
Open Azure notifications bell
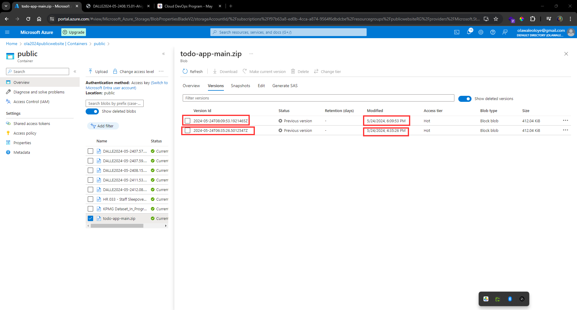point(469,32)
